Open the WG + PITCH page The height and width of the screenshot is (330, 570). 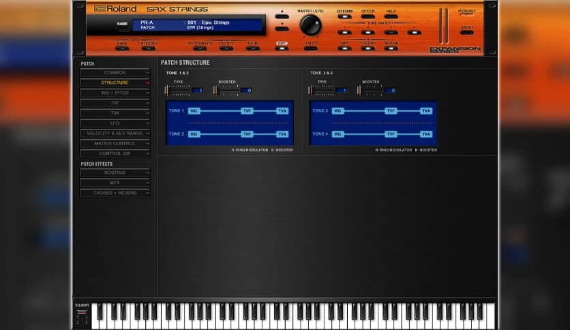click(x=115, y=93)
